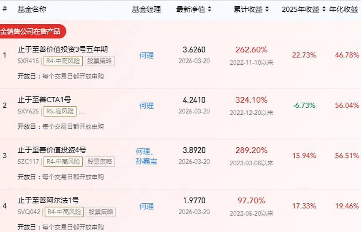Click R4-中高风险 tag in SXR415 row
Image resolution: width=361 pixels, height=232 pixels.
point(63,61)
